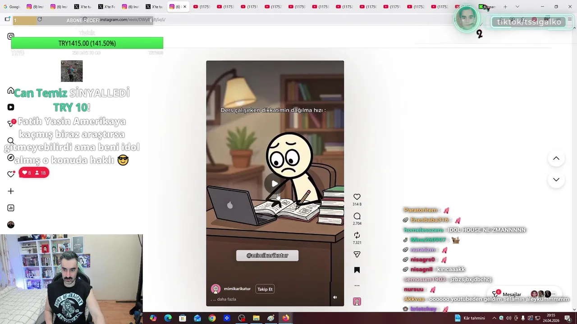Open Windows notification center
This screenshot has height=324, width=577.
[x=568, y=318]
